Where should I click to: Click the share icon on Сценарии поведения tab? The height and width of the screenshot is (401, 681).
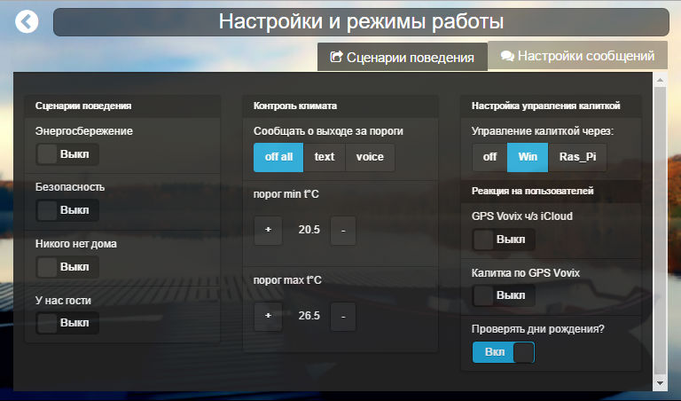click(x=336, y=57)
